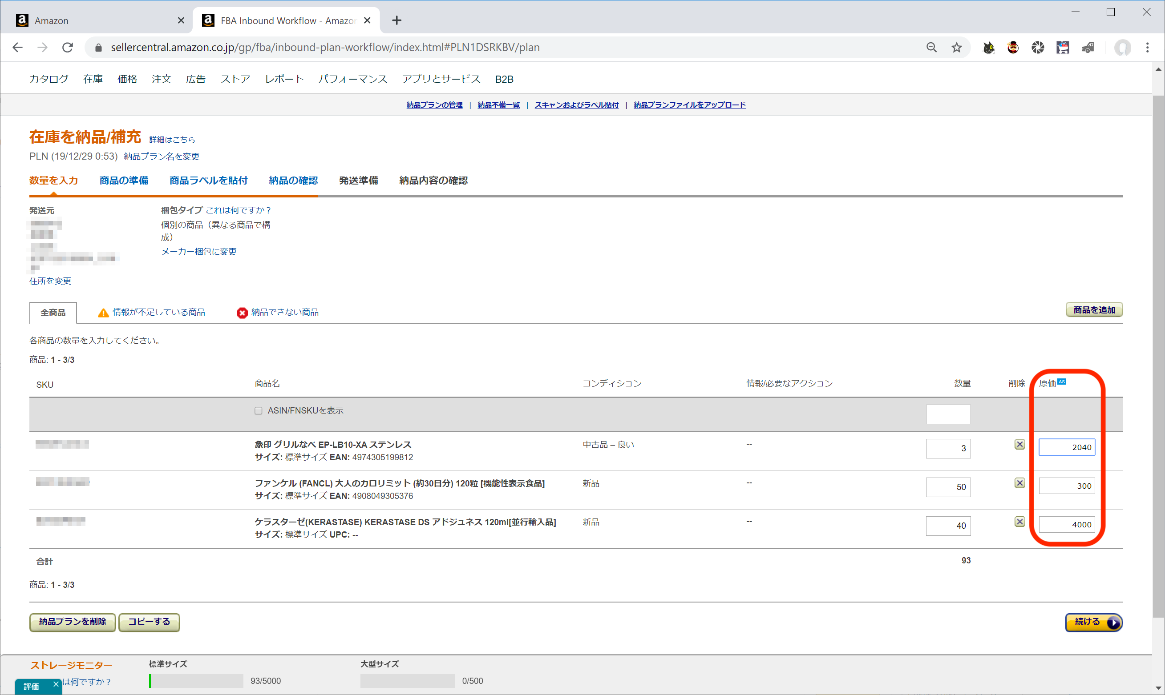Viewport: 1165px width, 695px height.
Task: Open a new browser tab
Action: (396, 20)
